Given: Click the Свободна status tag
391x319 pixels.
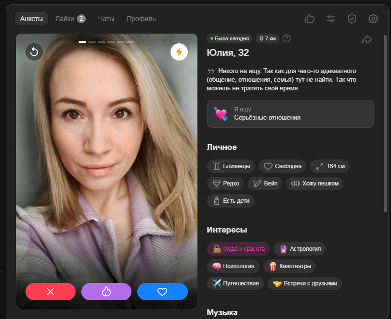Looking at the screenshot, I should [282, 166].
